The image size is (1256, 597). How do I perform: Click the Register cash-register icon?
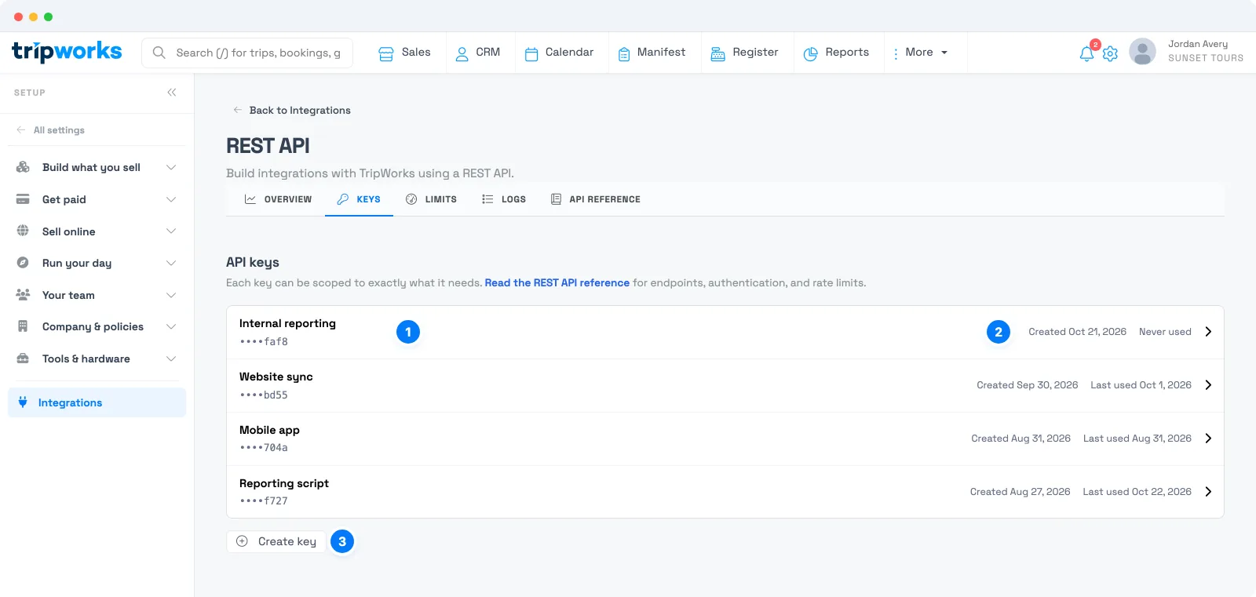[x=717, y=53]
